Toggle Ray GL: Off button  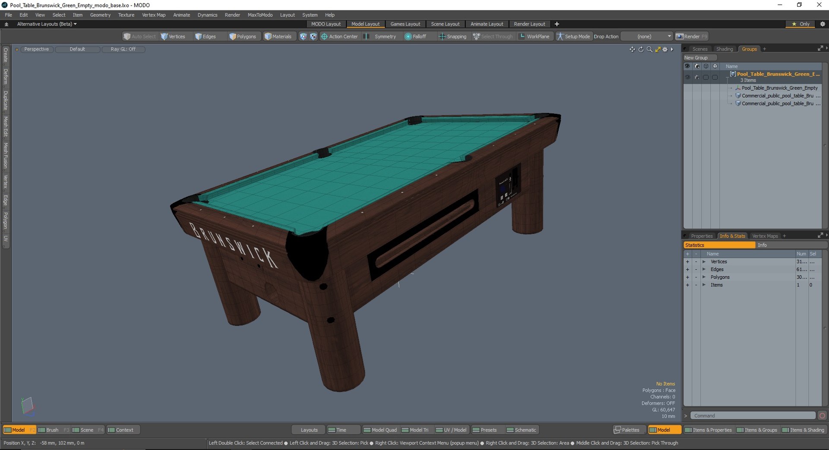(123, 49)
